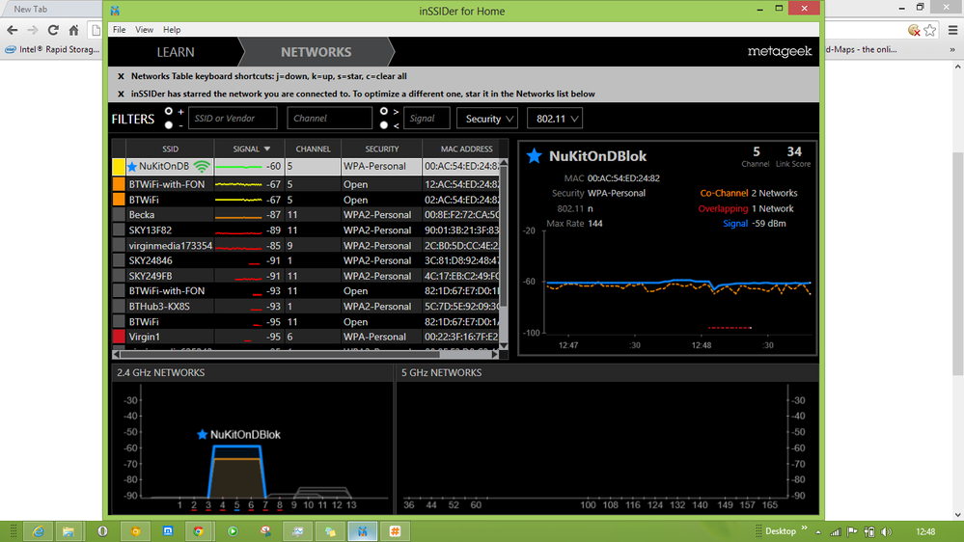This screenshot has height=542, width=964.
Task: Click the inSSIDer app icon in title bar
Action: [115, 11]
